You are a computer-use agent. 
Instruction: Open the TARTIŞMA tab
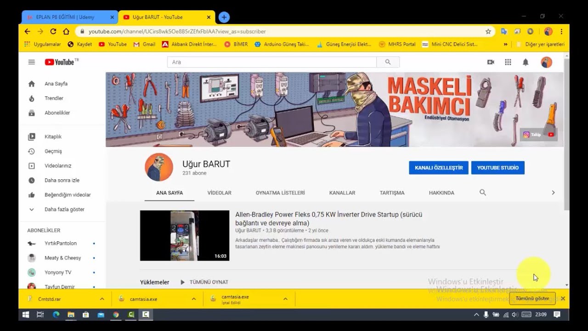(x=392, y=193)
